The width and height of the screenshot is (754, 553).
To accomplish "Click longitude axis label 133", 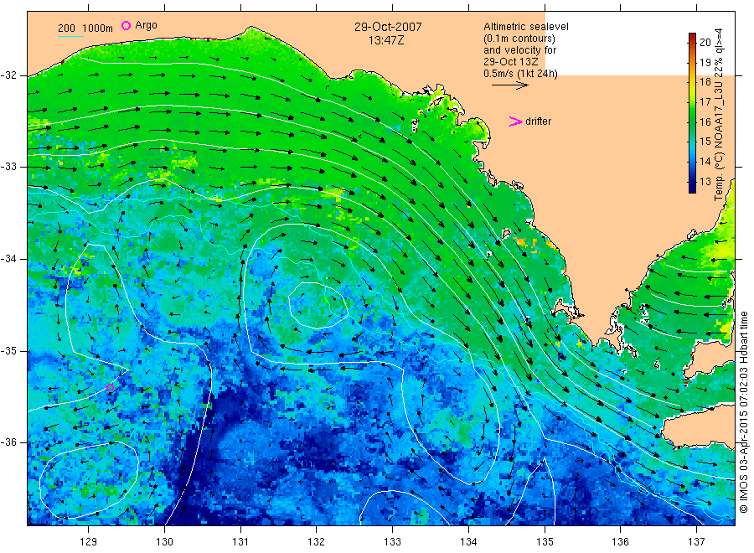I will click(392, 542).
